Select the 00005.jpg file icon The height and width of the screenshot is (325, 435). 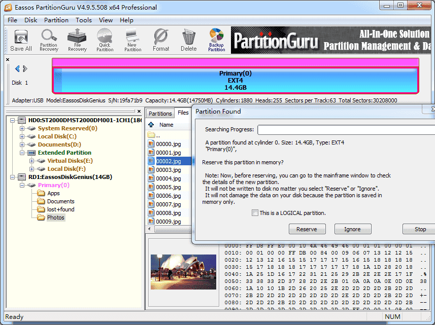coord(151,187)
